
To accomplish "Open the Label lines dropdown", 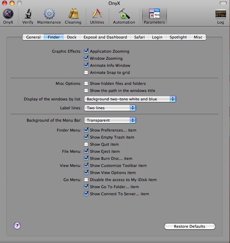I will click(x=110, y=108).
